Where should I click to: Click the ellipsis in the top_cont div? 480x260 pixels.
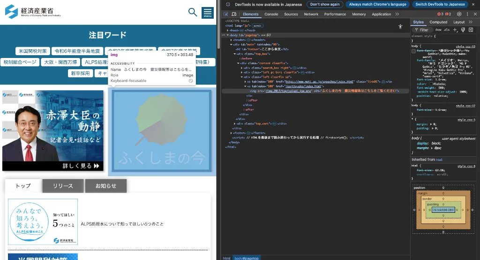click(x=275, y=124)
